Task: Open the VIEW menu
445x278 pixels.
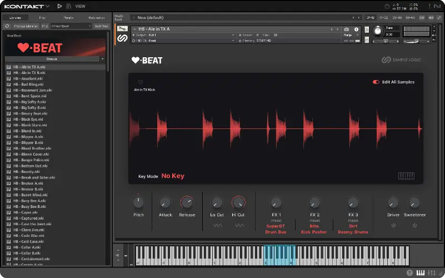Action: [80, 6]
